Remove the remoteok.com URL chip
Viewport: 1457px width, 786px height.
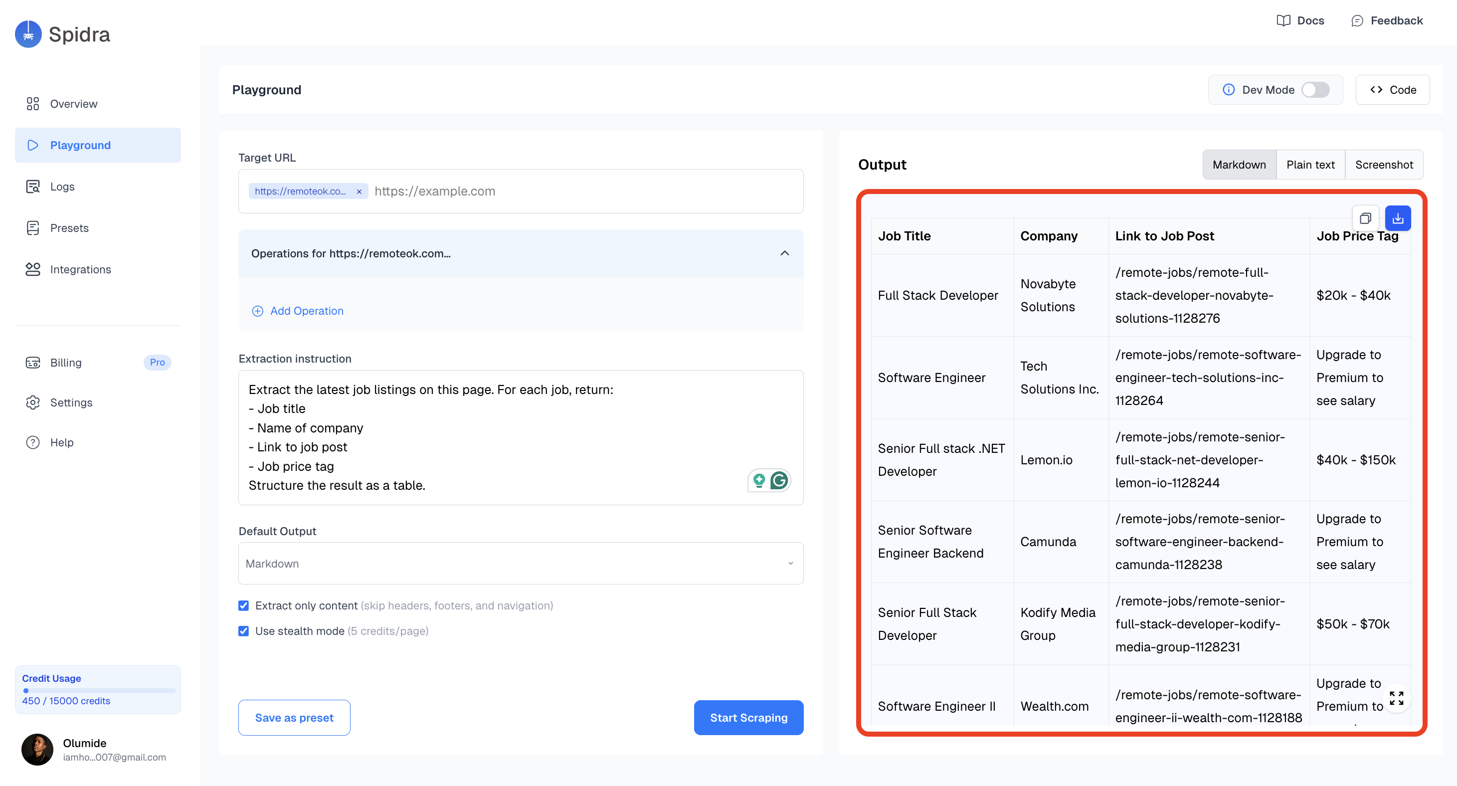pyautogui.click(x=359, y=192)
